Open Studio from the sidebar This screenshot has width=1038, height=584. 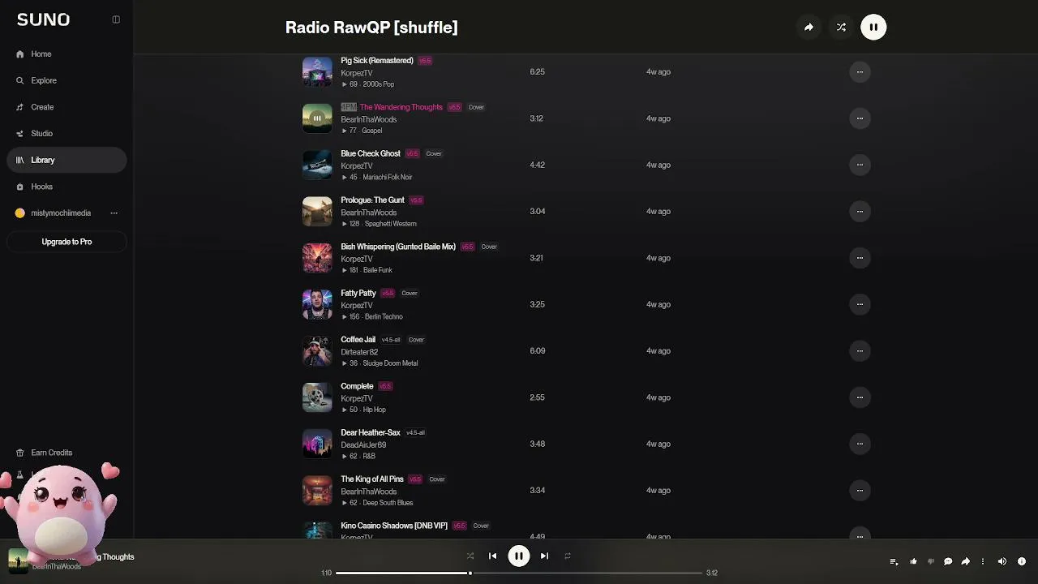[x=66, y=134]
